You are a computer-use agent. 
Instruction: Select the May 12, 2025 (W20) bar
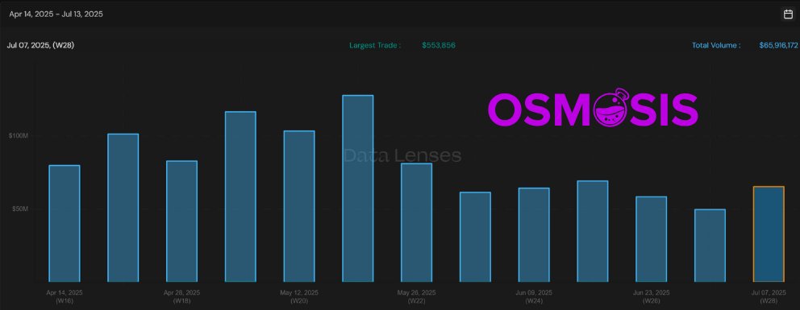tap(299, 206)
